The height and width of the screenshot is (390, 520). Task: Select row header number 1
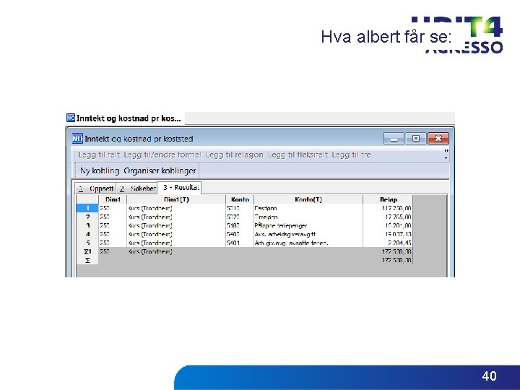click(87, 208)
